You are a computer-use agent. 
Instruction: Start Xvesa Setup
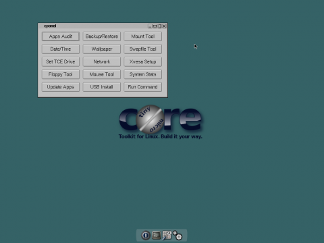tap(142, 61)
